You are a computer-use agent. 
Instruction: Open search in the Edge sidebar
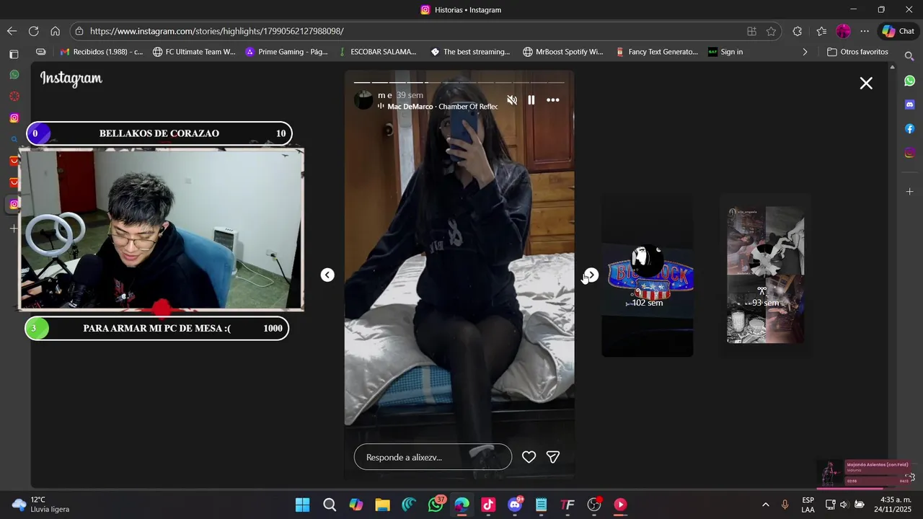tap(909, 56)
